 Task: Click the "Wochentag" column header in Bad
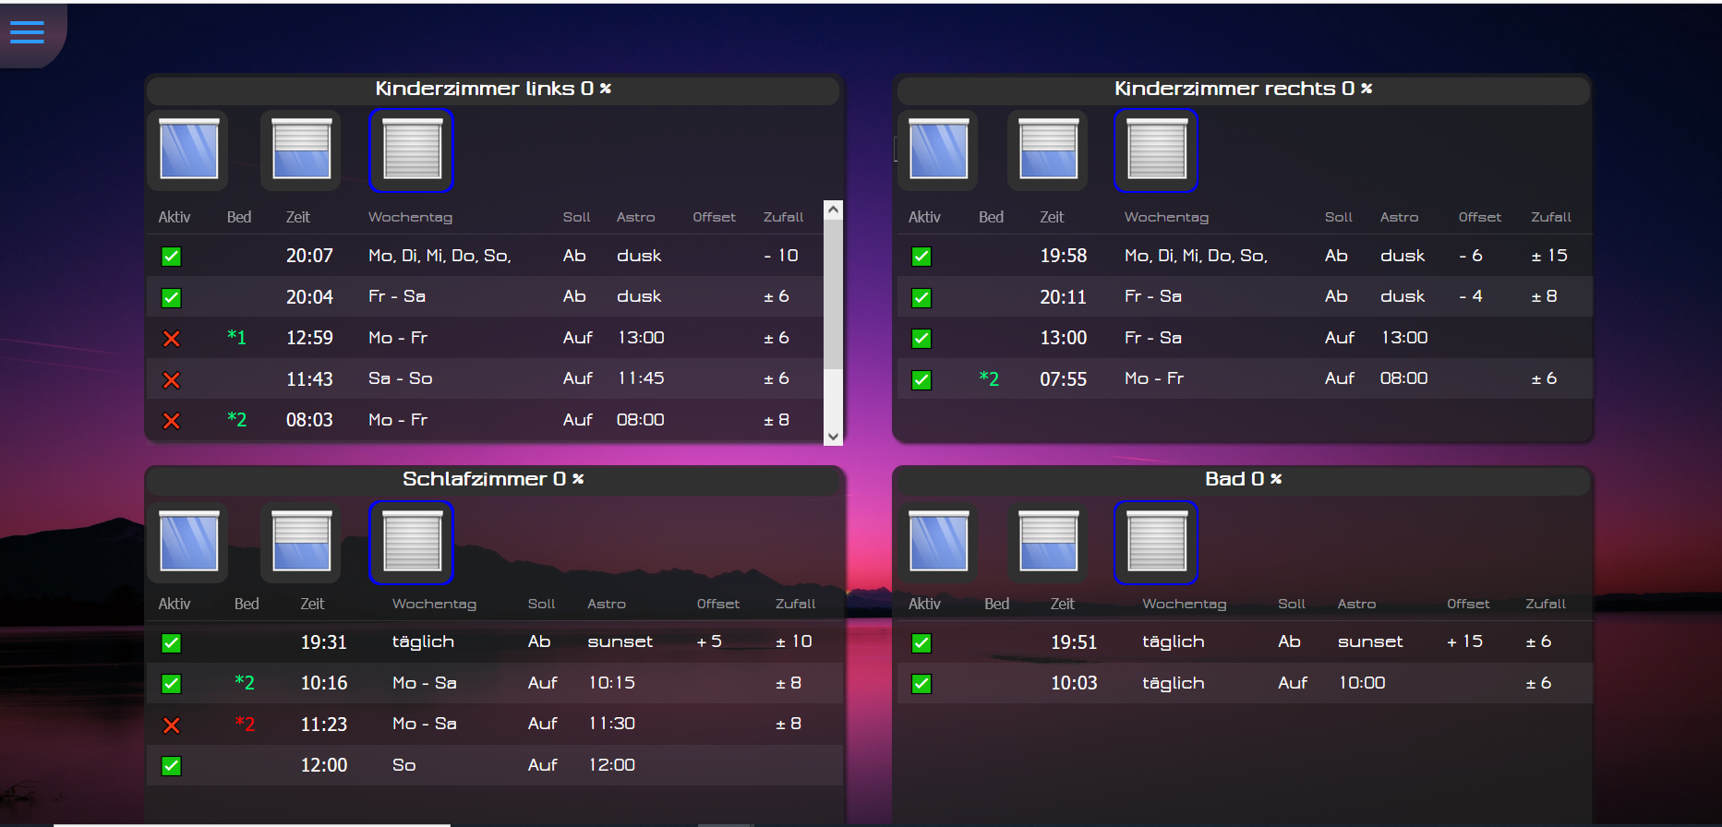coord(1185,604)
